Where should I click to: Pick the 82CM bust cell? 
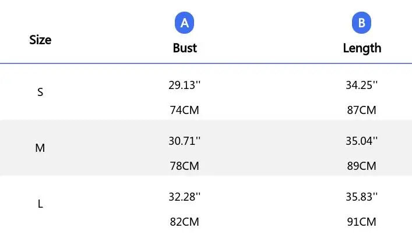point(184,222)
